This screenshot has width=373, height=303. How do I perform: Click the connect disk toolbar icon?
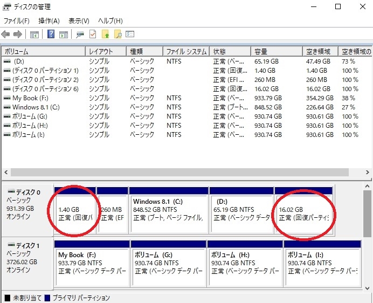tap(80, 35)
